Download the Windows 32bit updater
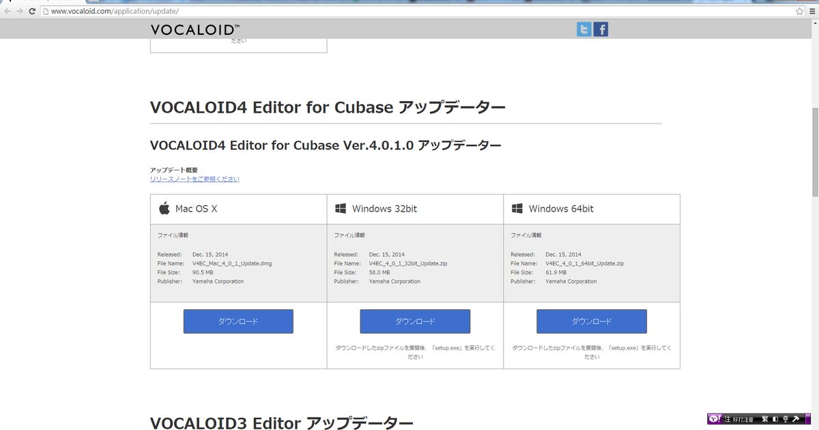This screenshot has height=430, width=819. pos(415,321)
